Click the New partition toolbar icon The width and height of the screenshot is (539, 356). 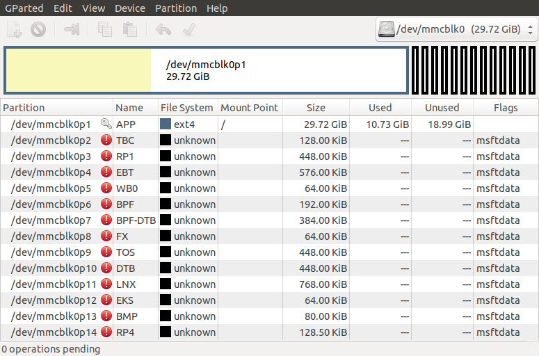click(x=14, y=29)
